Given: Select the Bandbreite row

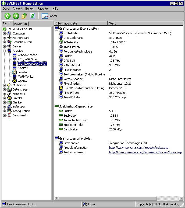Looking at the screenshot, I should (119, 129).
